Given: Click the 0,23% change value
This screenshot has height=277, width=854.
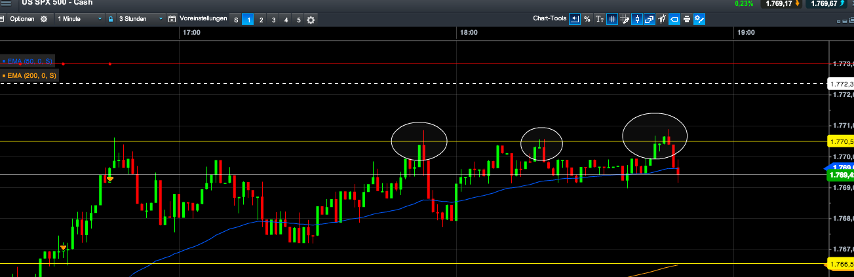Looking at the screenshot, I should [744, 3].
